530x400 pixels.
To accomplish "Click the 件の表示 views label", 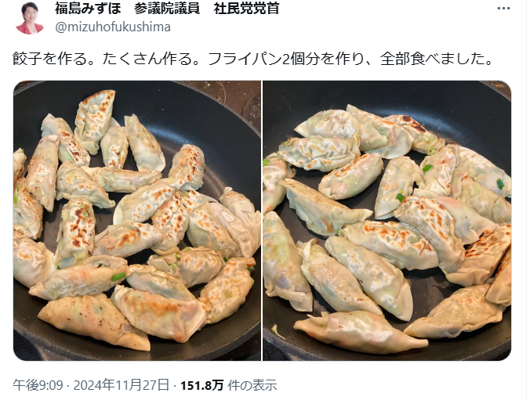I will tap(252, 385).
